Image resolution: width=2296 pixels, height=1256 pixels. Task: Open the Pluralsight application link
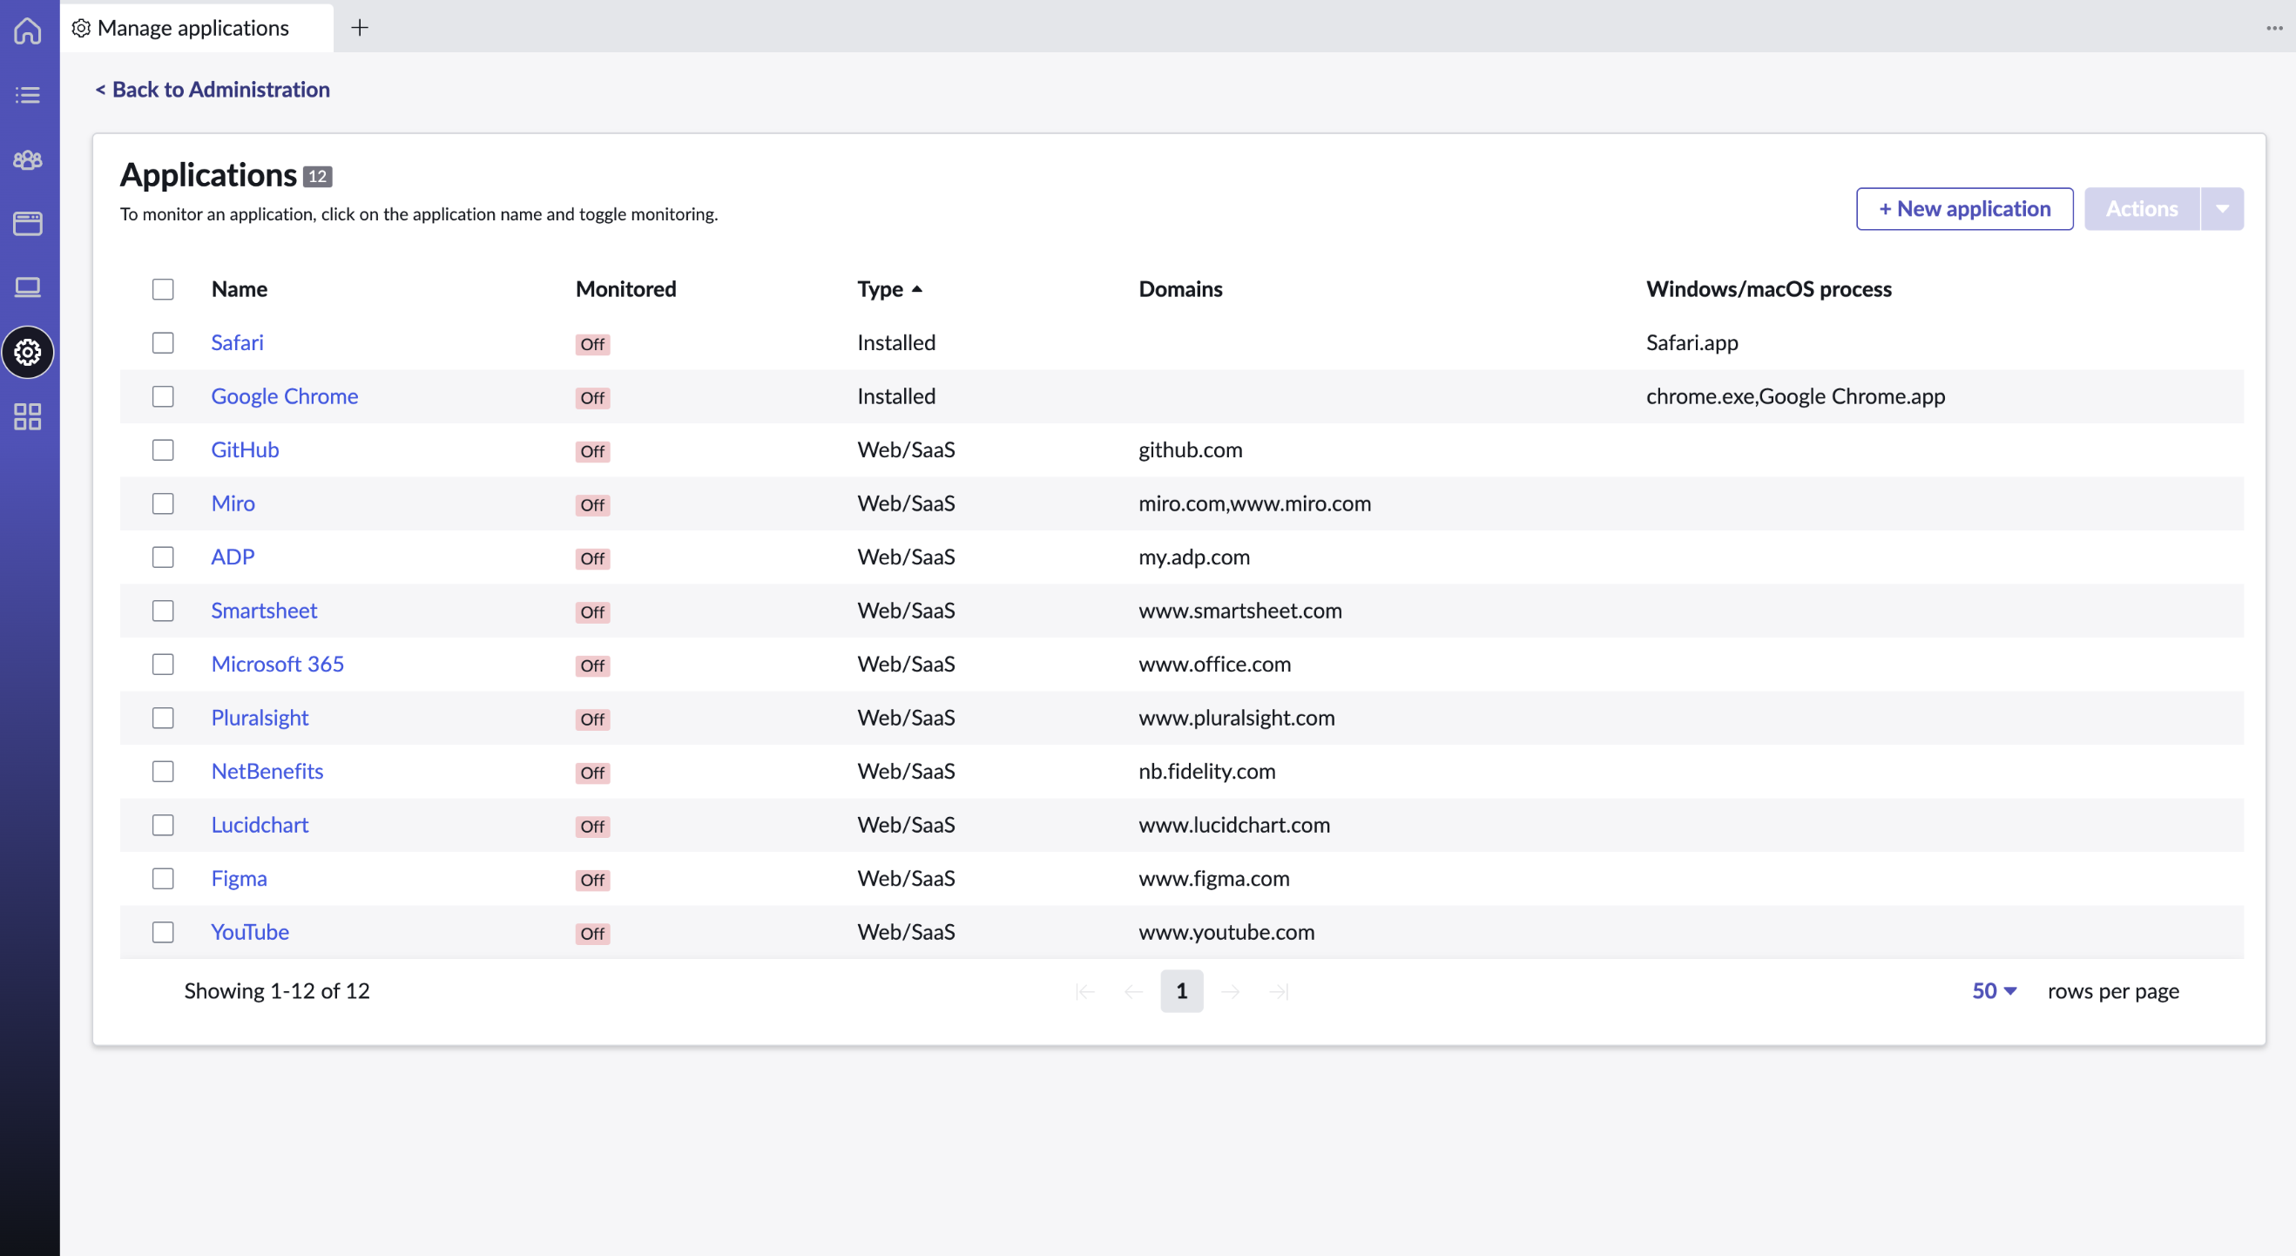click(x=260, y=718)
